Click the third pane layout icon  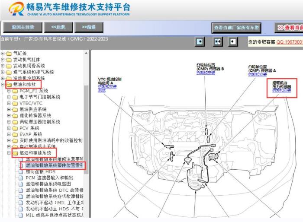coord(233,41)
